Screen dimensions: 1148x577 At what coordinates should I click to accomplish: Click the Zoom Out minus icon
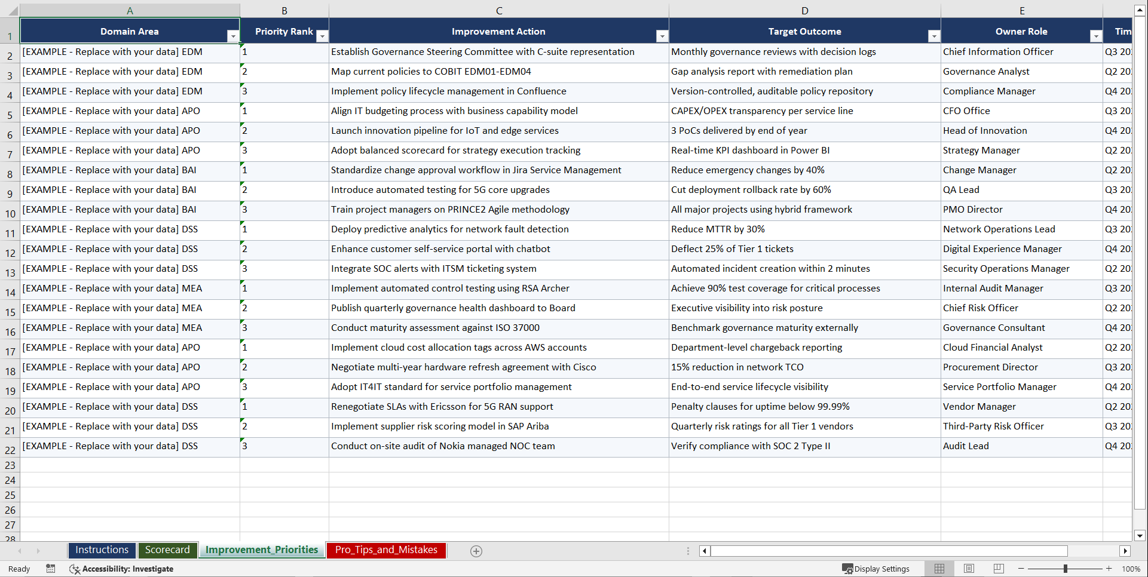1021,569
